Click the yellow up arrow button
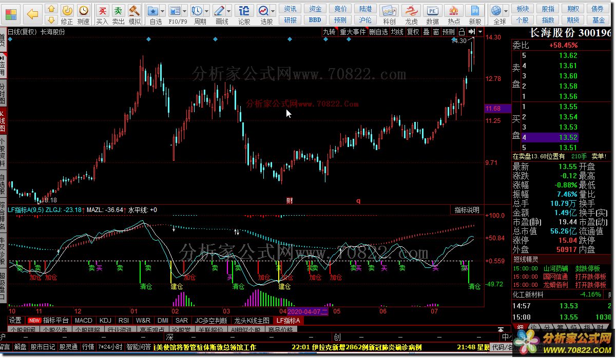Image resolution: width=616 pixels, height=358 pixels. point(51,9)
